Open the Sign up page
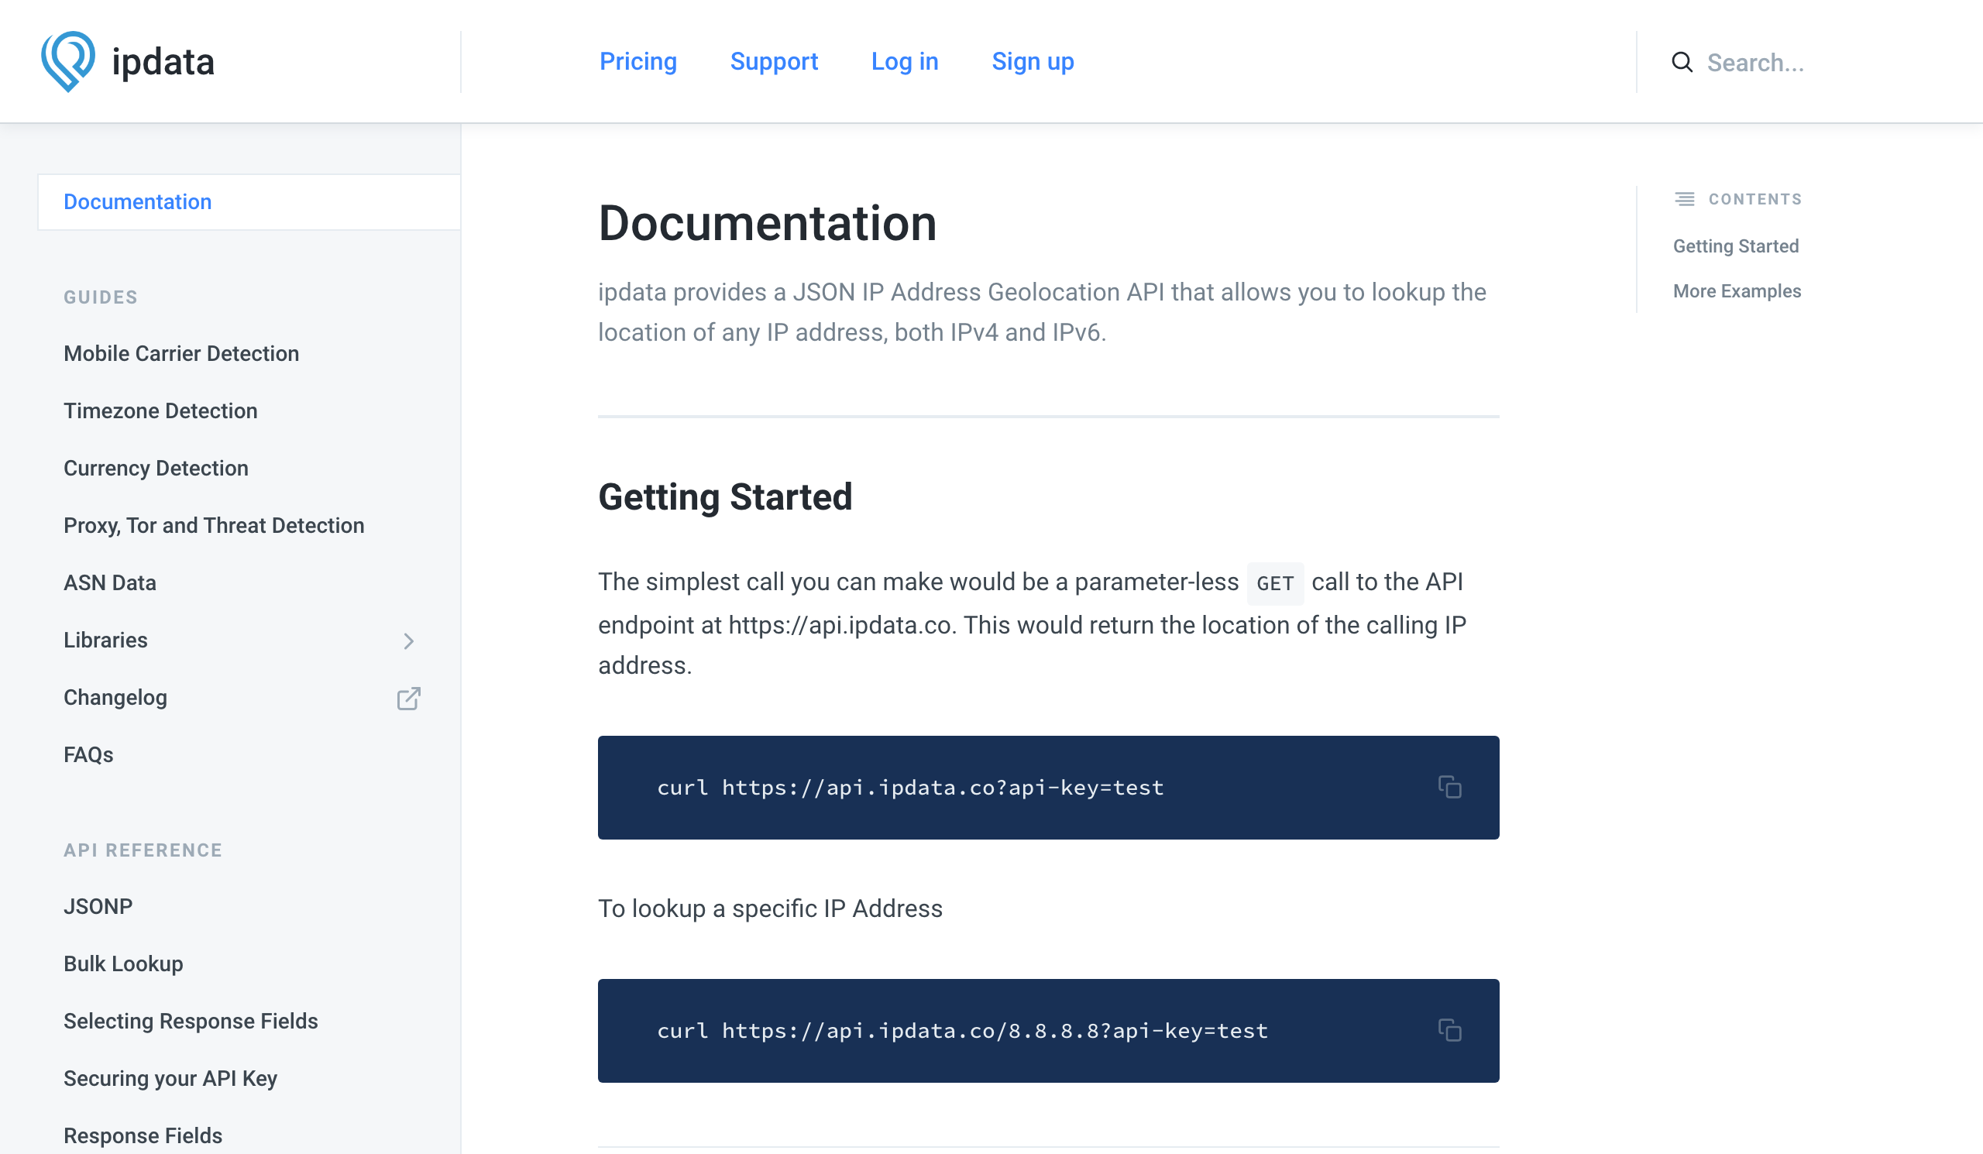The height and width of the screenshot is (1154, 1983). tap(1033, 61)
